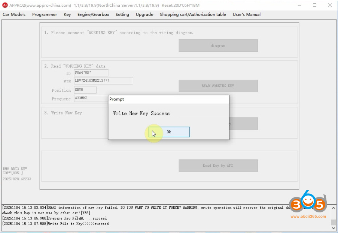The image size is (338, 233).
Task: Select the VIN input field
Action: [x=103, y=81]
